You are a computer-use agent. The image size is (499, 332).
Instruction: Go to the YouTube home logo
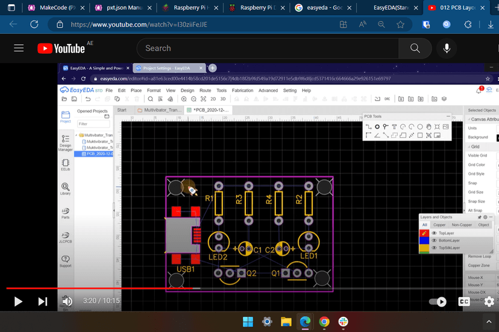[61, 48]
